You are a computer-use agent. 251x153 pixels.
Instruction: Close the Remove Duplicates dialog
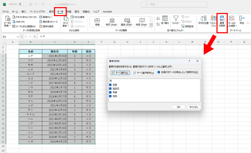point(197,61)
